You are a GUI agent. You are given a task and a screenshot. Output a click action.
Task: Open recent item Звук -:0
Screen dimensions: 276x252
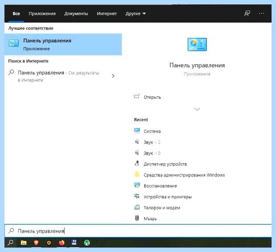152,153
